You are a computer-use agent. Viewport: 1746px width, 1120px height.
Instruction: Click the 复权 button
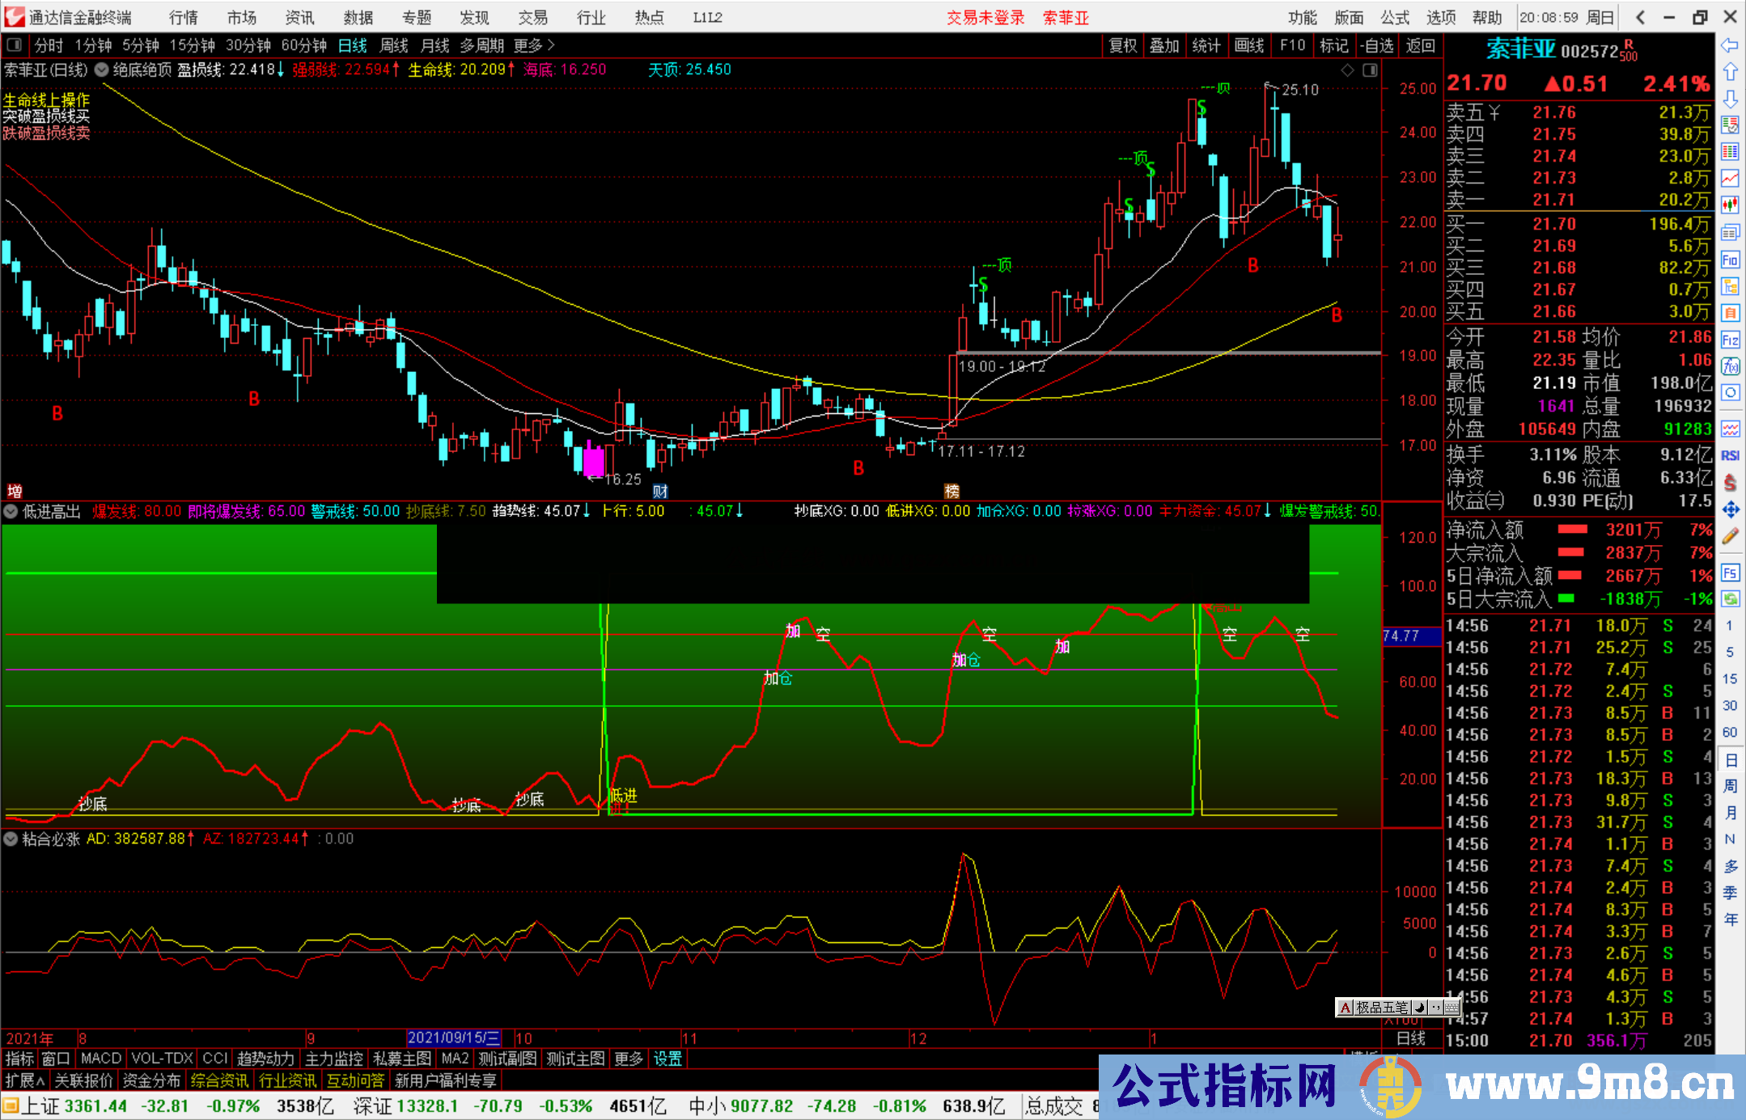pos(1122,45)
